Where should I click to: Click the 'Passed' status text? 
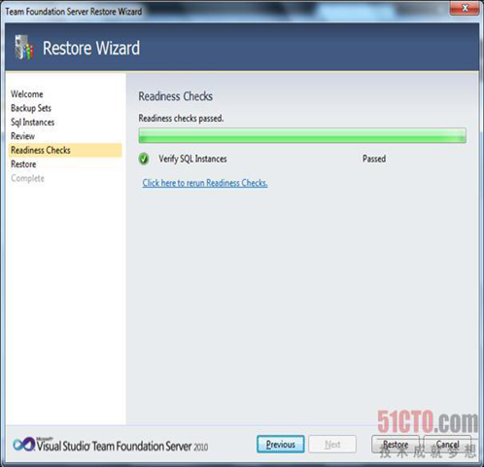(374, 159)
